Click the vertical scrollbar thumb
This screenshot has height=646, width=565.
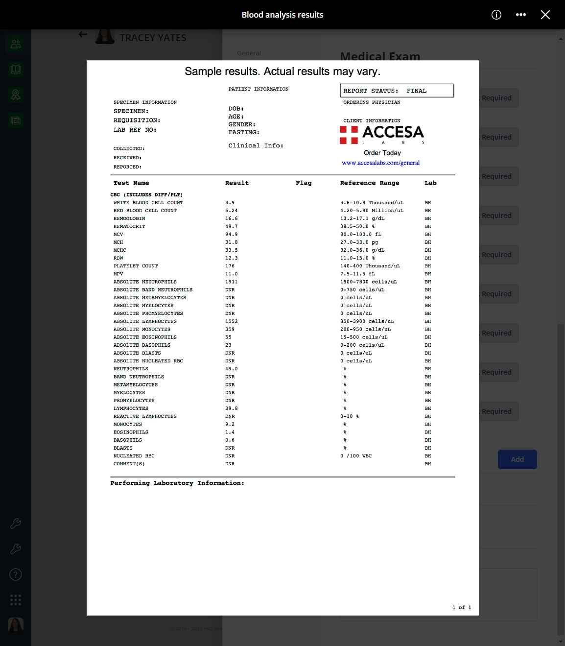click(x=561, y=479)
